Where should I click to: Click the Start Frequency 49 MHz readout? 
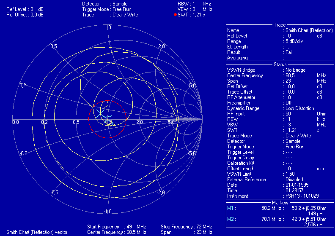[x=116, y=227]
